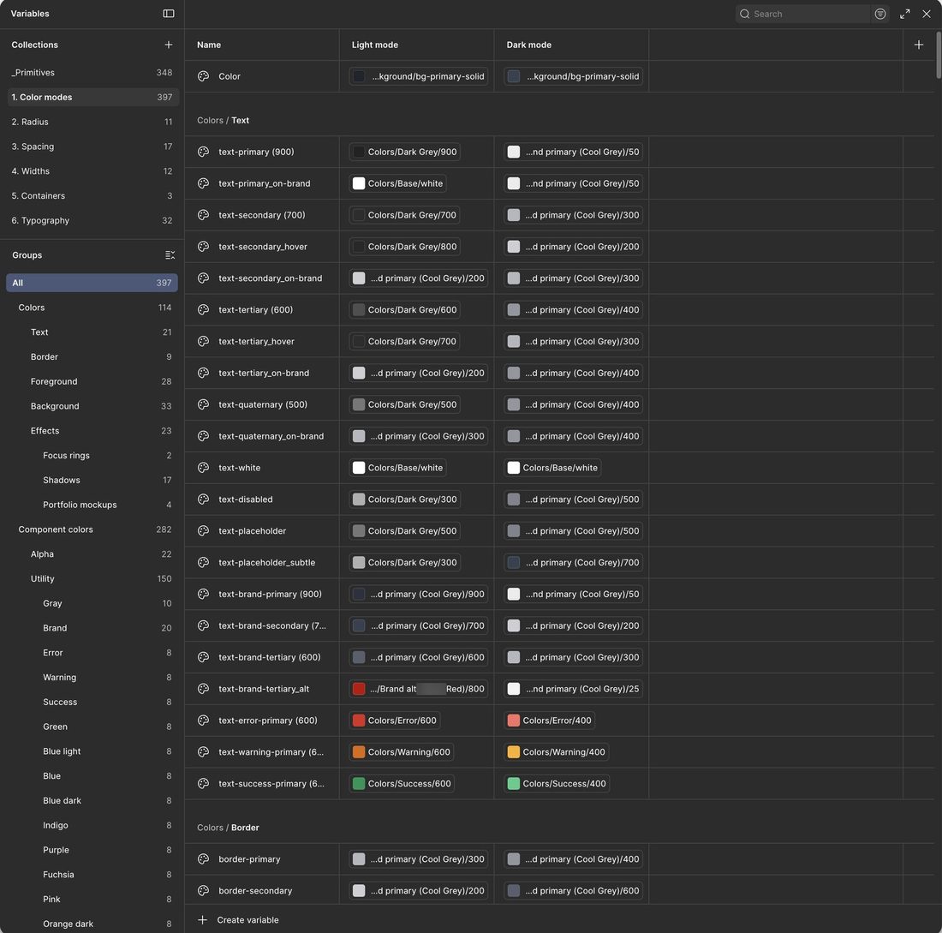Select the 2. Radius collection
Viewport: 942px width, 933px height.
click(x=92, y=122)
